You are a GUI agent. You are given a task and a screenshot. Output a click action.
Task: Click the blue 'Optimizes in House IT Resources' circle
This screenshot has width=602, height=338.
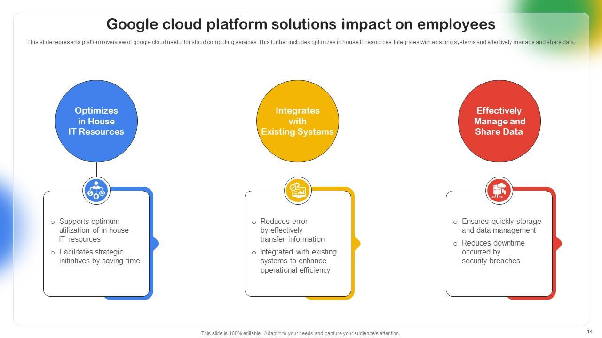[96, 121]
